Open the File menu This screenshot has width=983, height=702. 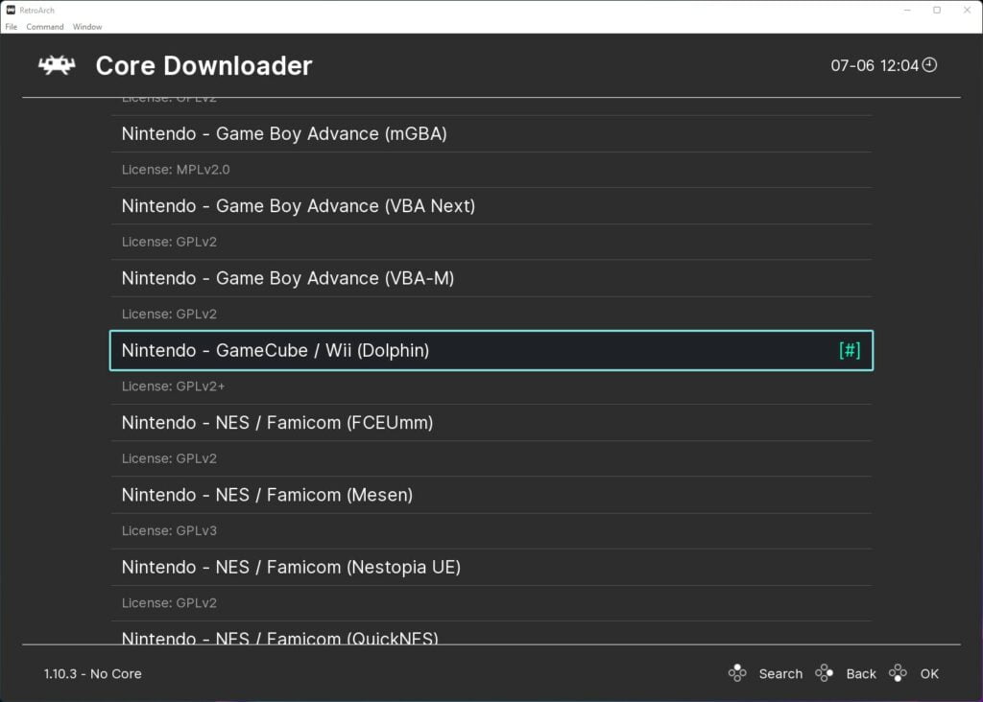click(12, 27)
